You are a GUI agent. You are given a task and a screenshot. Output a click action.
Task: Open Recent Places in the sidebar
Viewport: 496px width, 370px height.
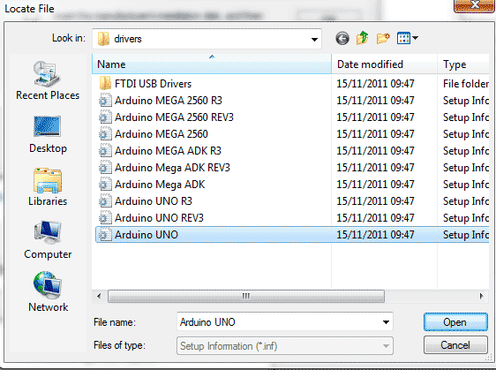click(x=48, y=80)
